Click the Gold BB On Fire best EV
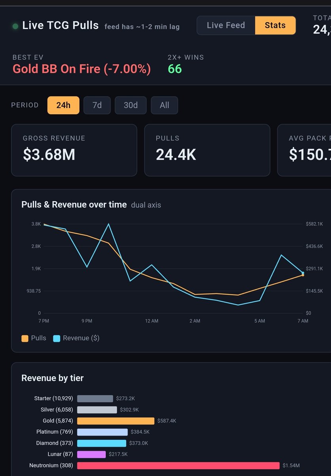 82,69
